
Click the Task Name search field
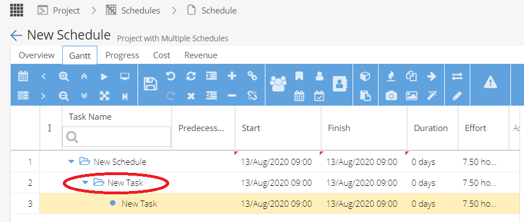click(117, 137)
